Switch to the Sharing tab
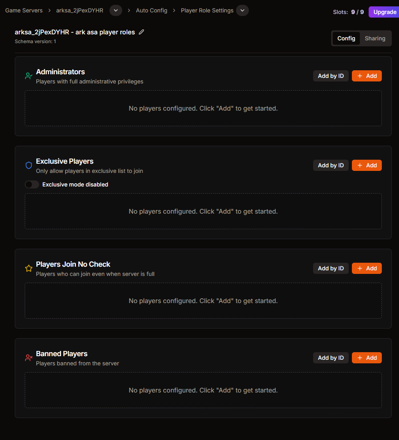 375,38
